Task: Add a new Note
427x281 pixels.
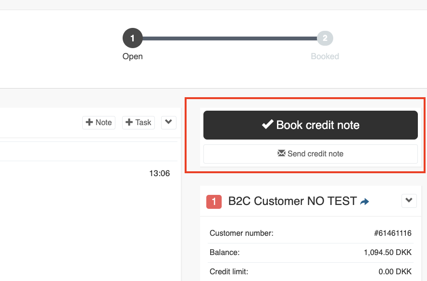Action: [x=99, y=123]
